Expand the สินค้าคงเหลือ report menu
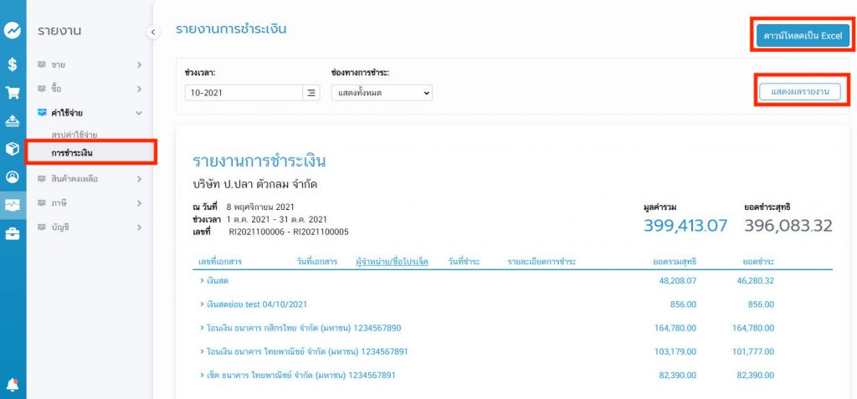The width and height of the screenshot is (857, 399). coord(90,179)
